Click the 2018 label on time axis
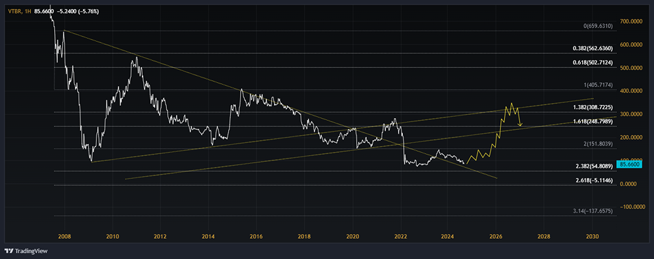 pyautogui.click(x=305, y=236)
